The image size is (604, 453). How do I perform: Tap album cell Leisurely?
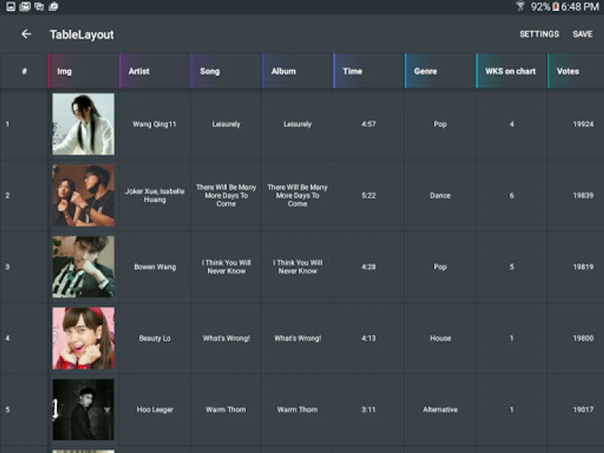tap(297, 124)
